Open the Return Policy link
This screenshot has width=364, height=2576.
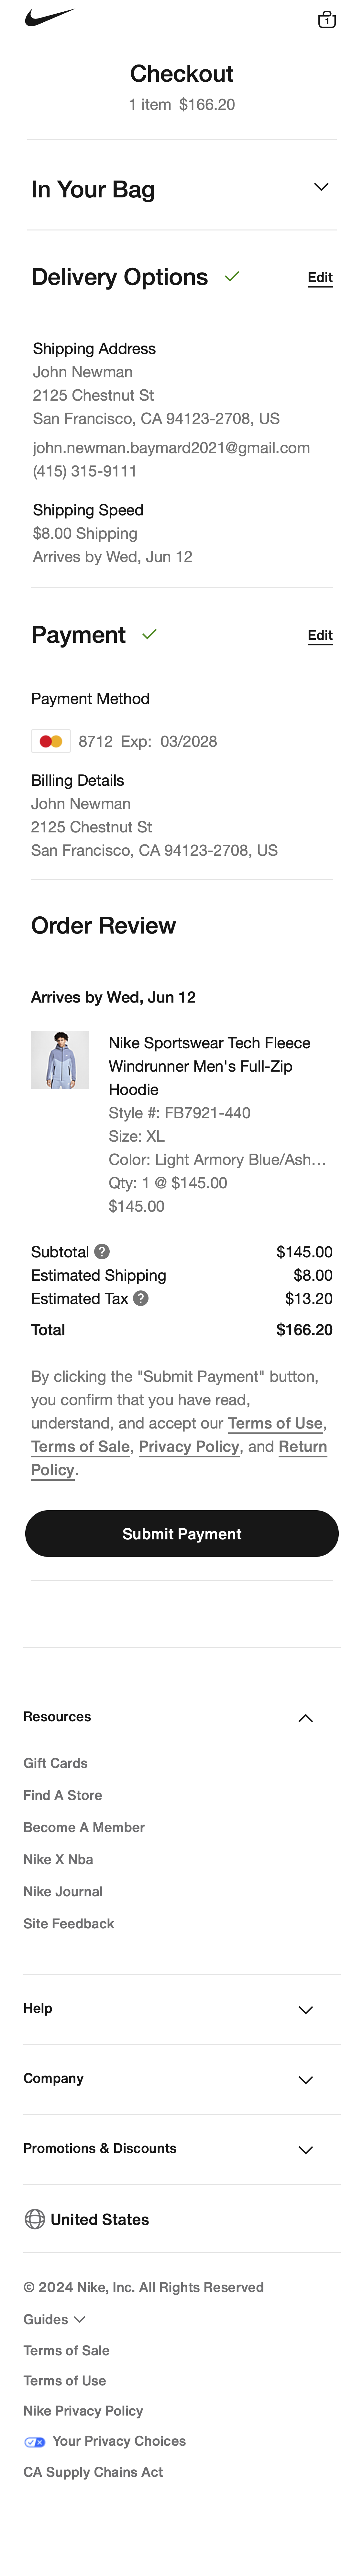(x=302, y=1447)
